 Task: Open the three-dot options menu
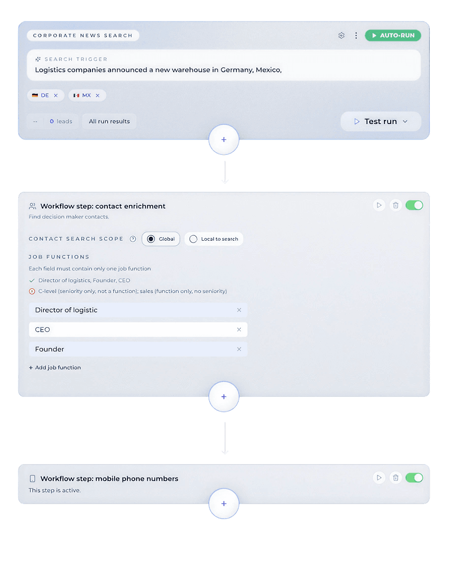[356, 35]
